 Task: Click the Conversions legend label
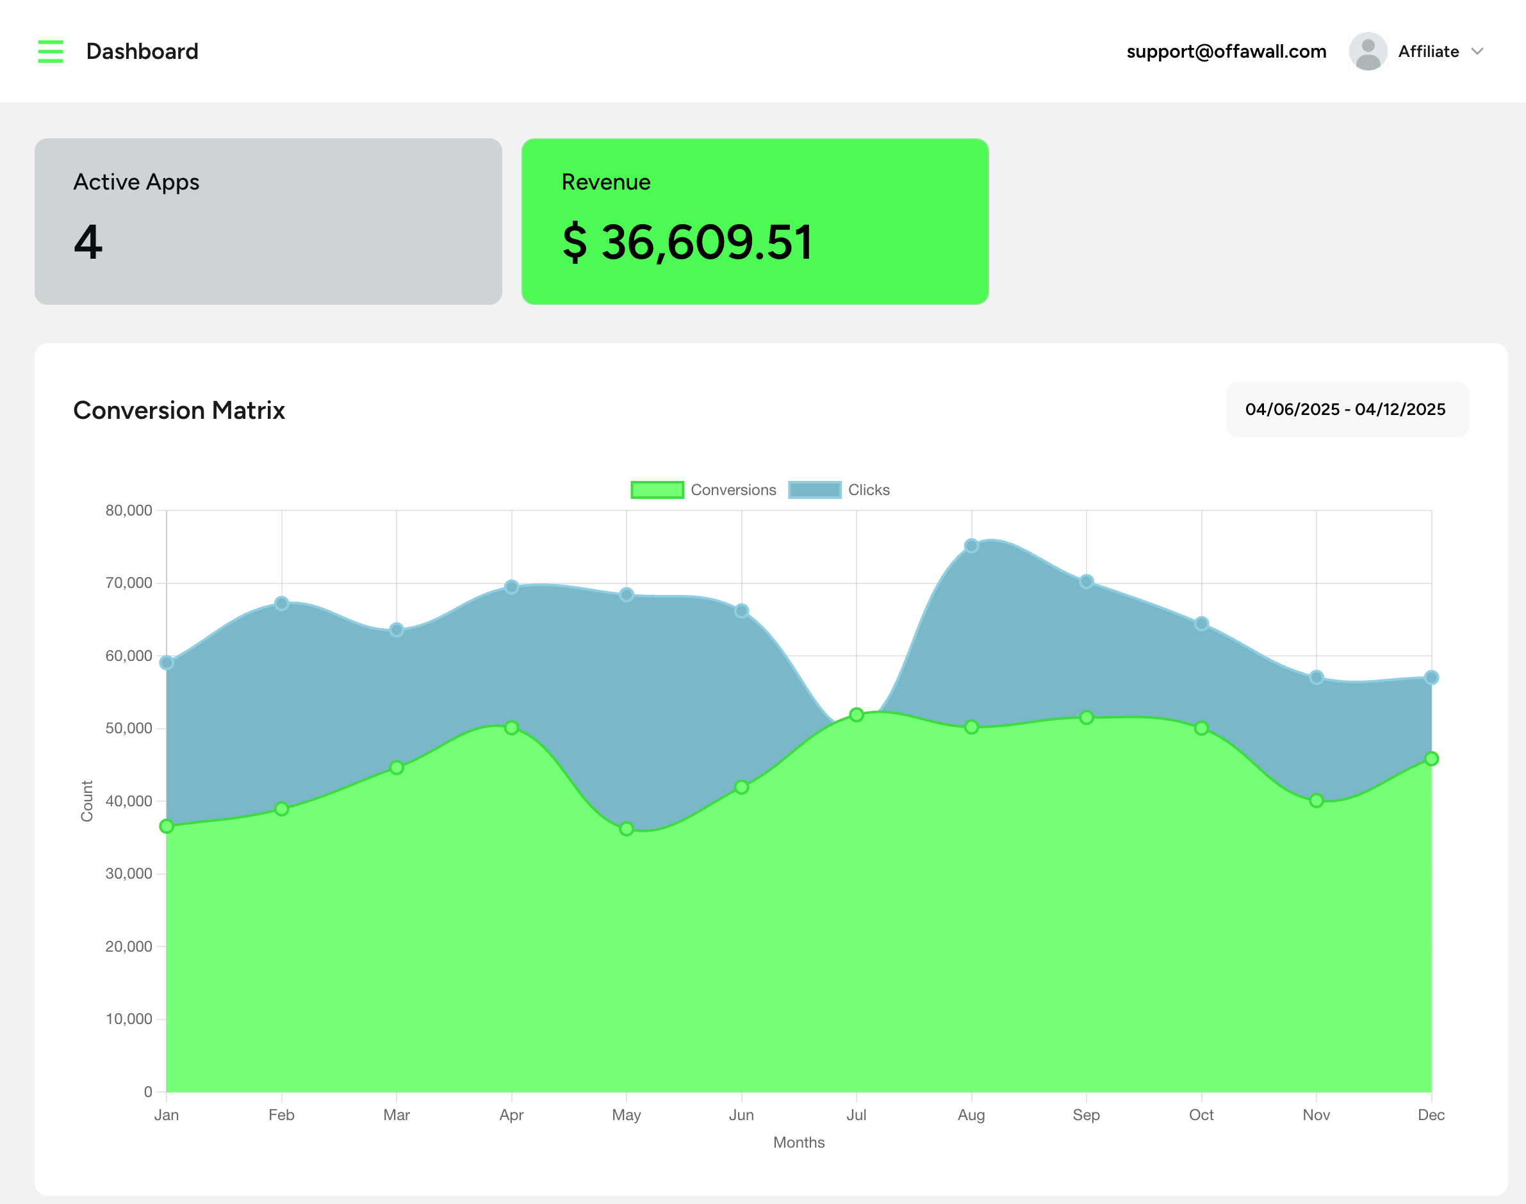(733, 490)
